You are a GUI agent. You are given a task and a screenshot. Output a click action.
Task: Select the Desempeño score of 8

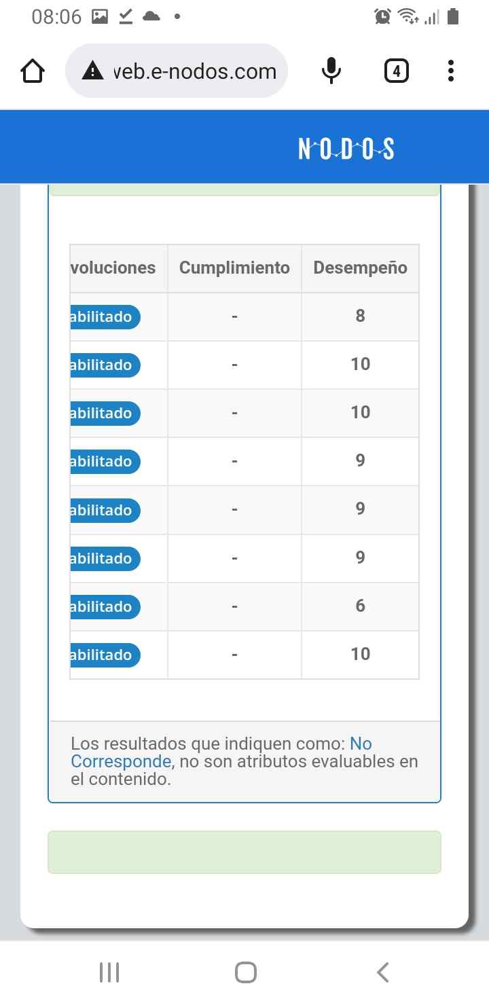360,316
